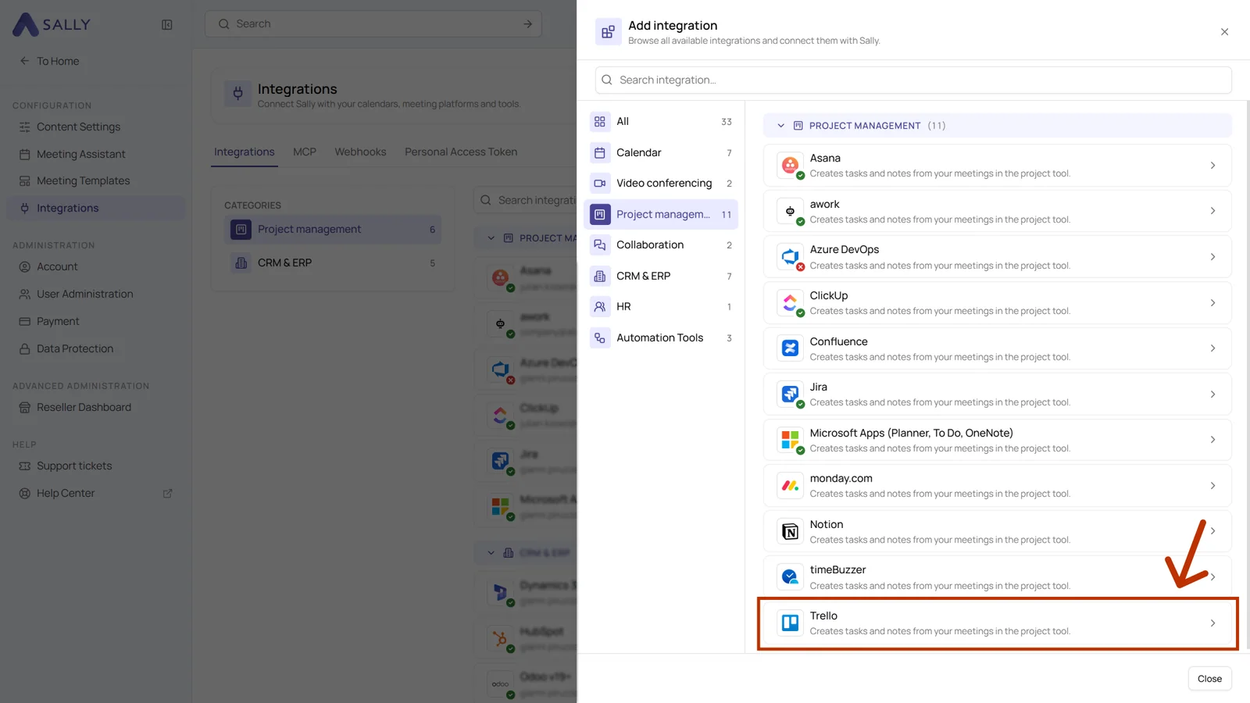Close the Add integration dialog with X

click(x=1224, y=32)
